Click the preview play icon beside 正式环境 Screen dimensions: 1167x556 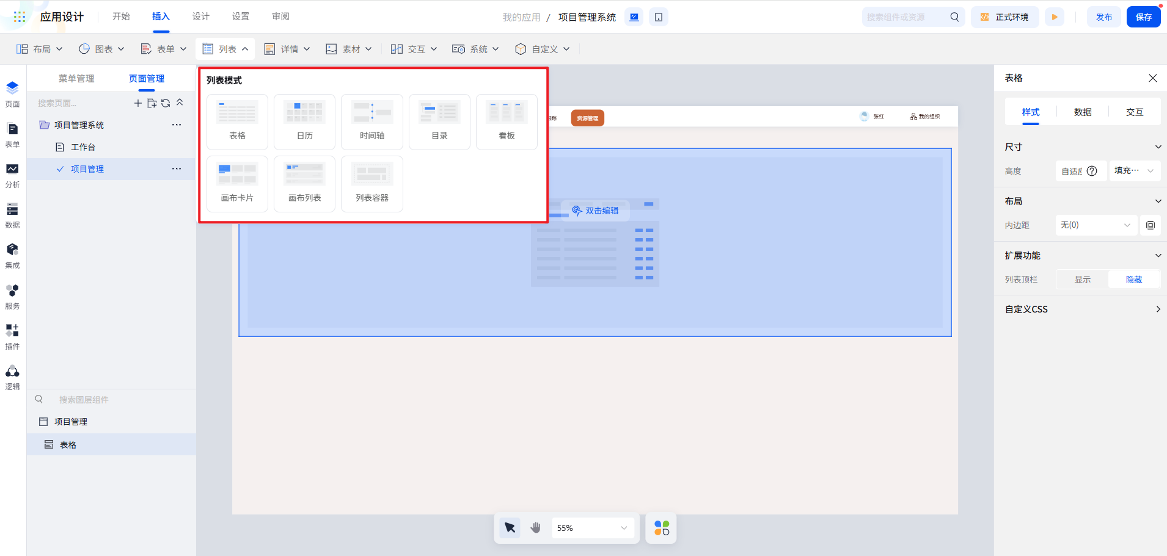point(1055,16)
